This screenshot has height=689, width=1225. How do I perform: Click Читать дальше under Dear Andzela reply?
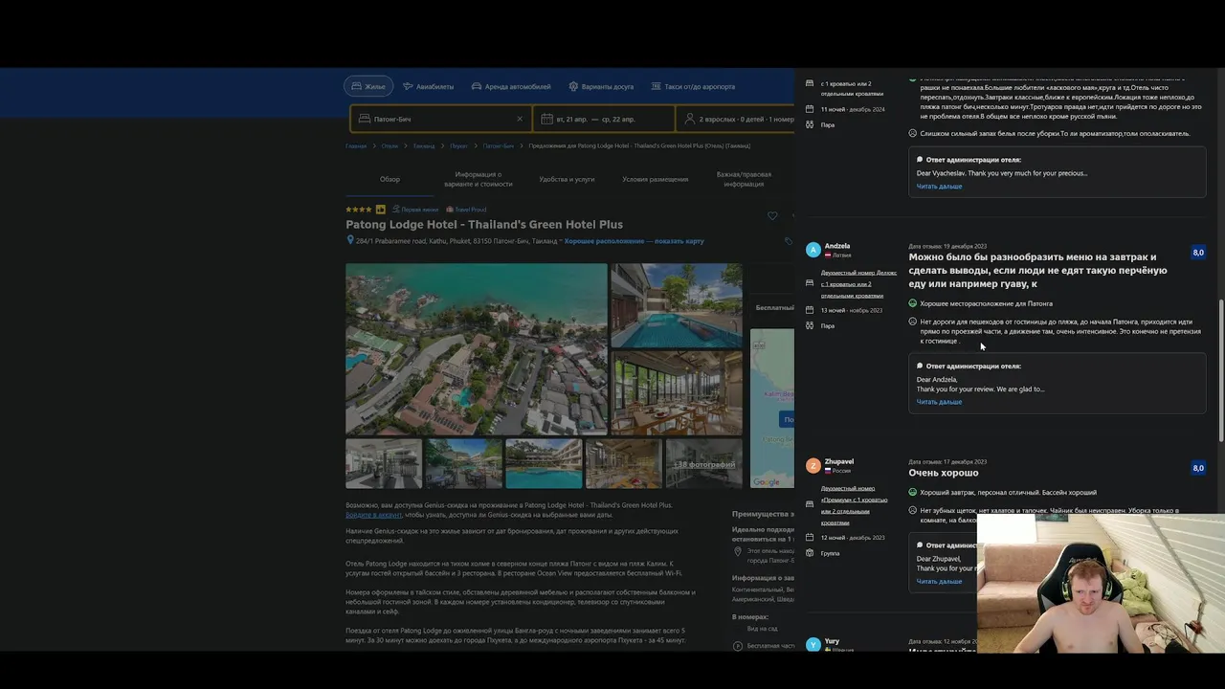tap(939, 402)
